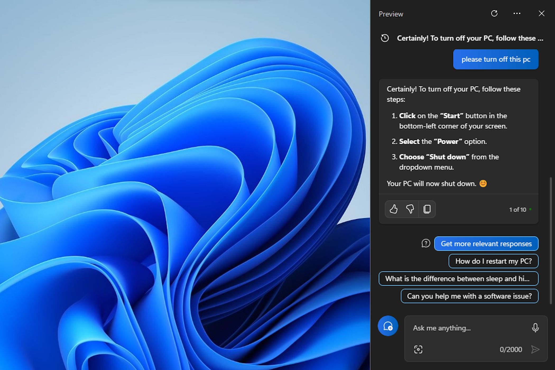Click the thumbs down Dislike icon
555x370 pixels.
(x=410, y=209)
